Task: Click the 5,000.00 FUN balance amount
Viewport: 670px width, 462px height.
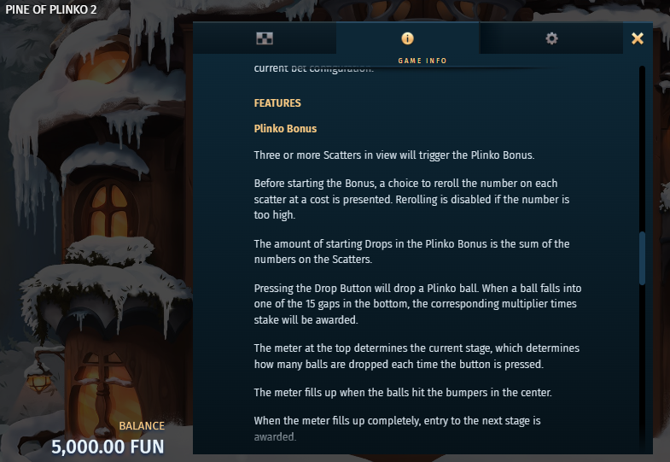Action: 108,447
